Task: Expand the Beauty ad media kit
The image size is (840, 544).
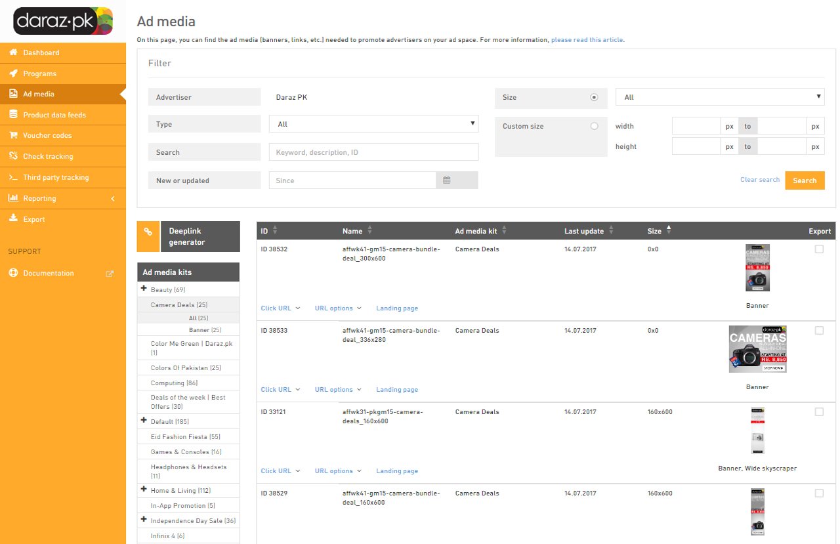Action: (144, 288)
